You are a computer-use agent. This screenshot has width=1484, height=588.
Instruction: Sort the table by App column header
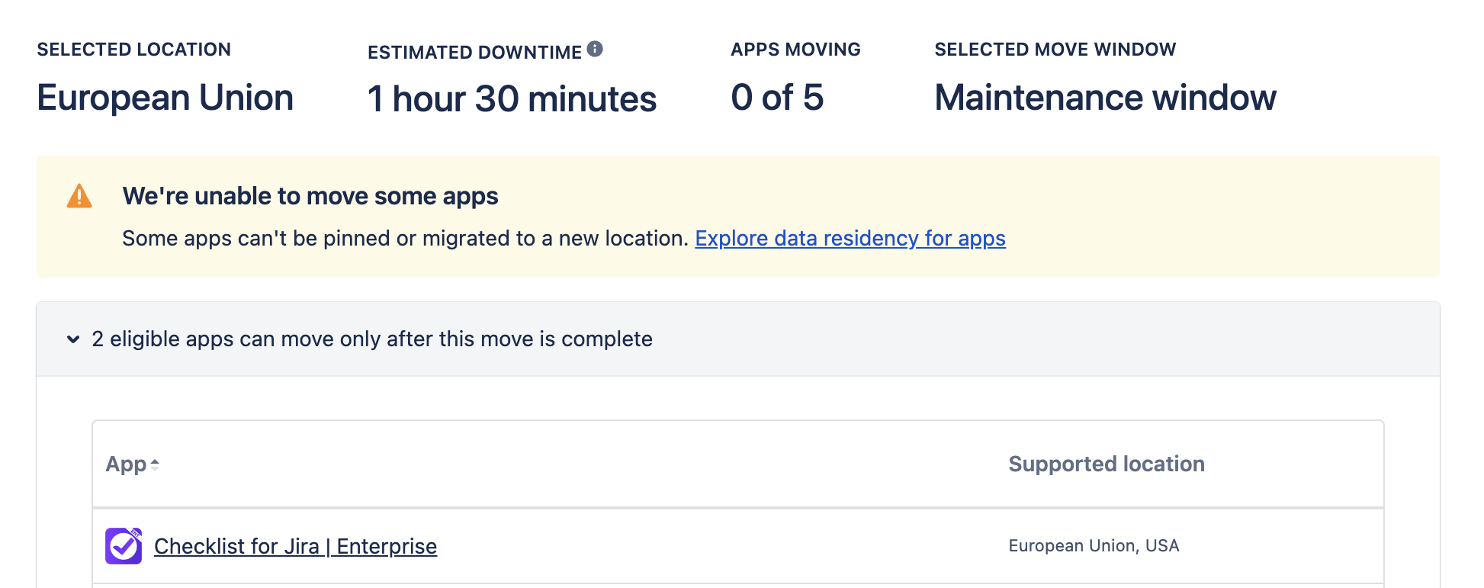click(126, 464)
